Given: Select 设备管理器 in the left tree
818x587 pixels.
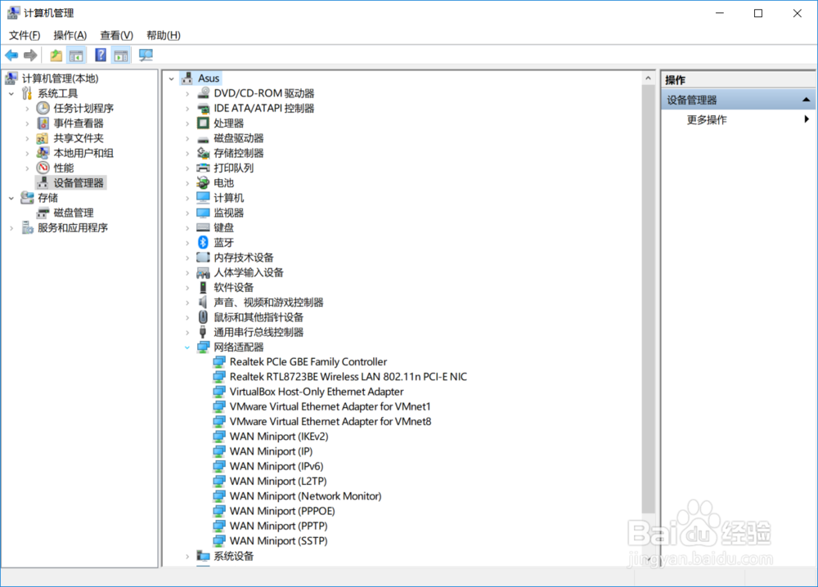Looking at the screenshot, I should [x=79, y=183].
